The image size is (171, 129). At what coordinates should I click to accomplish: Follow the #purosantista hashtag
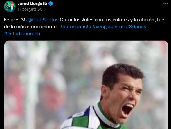tap(75, 27)
